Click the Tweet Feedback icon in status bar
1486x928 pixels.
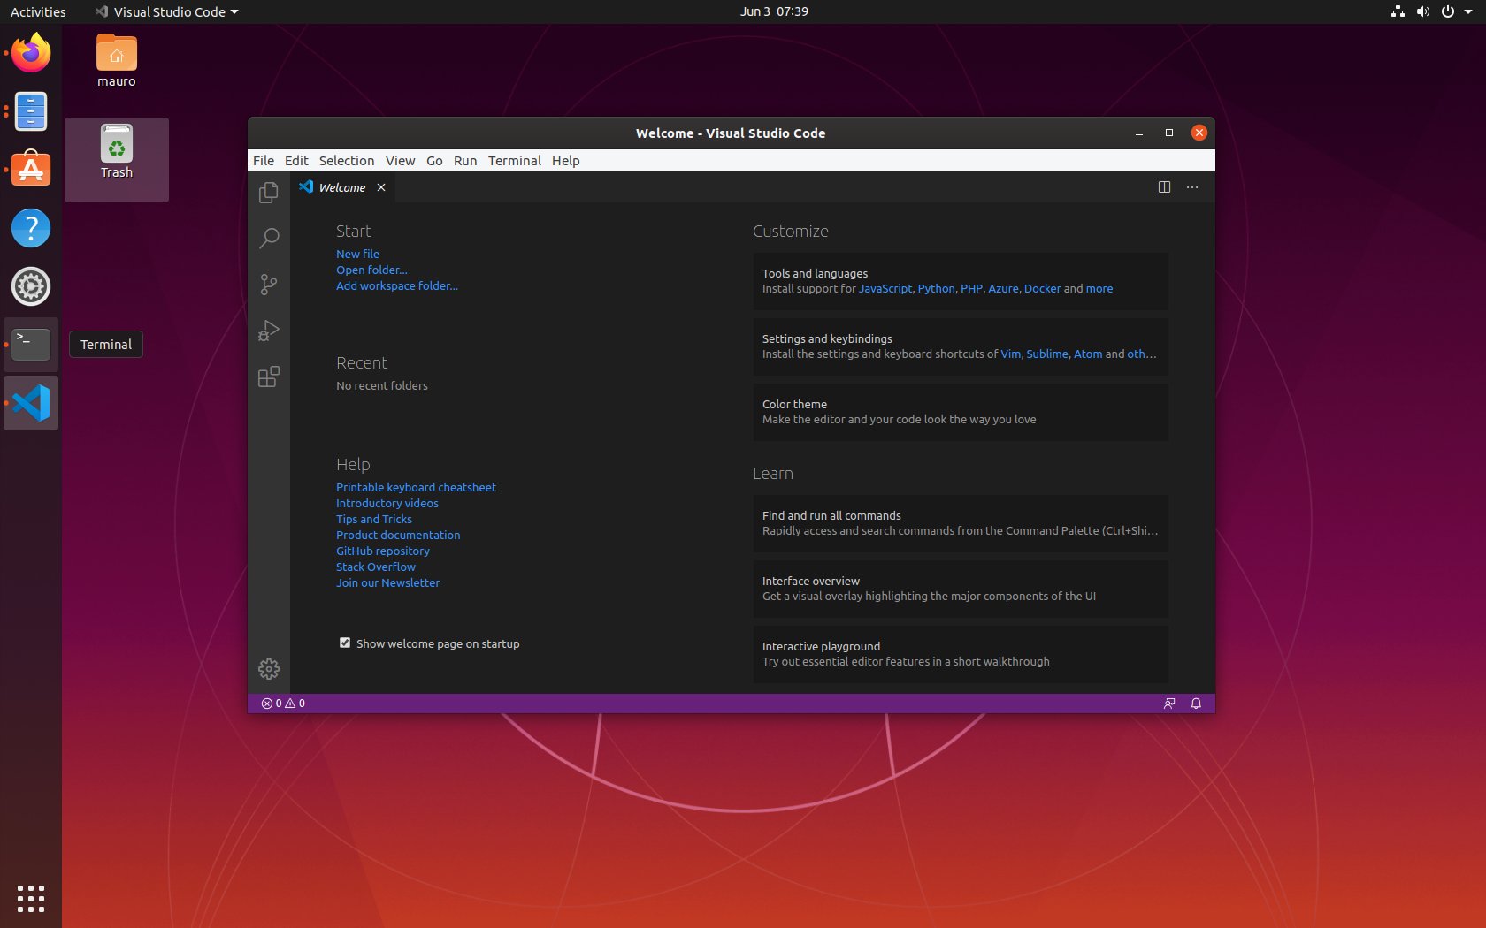click(x=1169, y=704)
